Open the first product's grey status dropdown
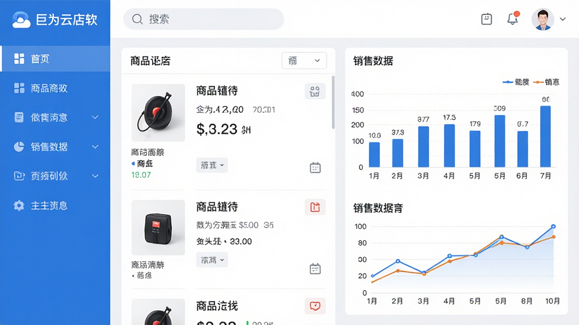Screen dimensions: 579x325 click(x=212, y=165)
